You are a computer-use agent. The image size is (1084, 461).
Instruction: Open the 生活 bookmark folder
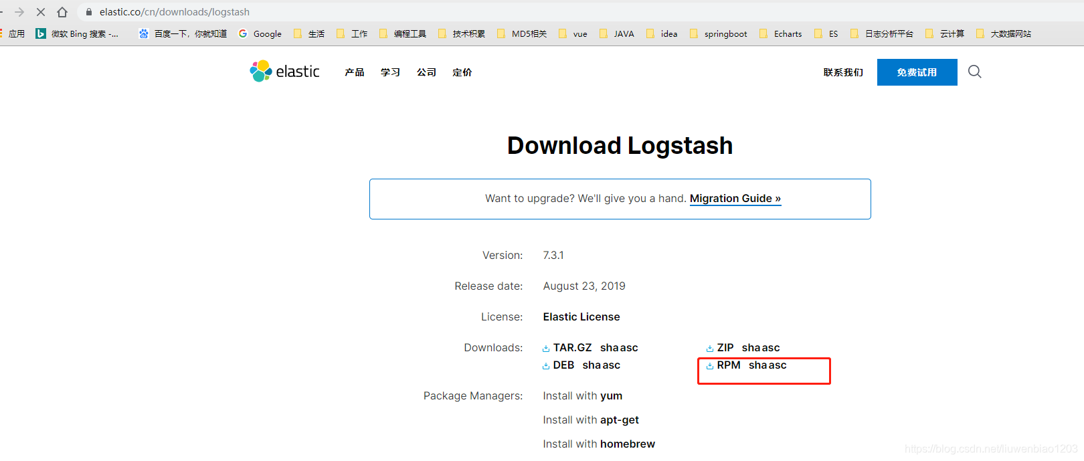(309, 33)
